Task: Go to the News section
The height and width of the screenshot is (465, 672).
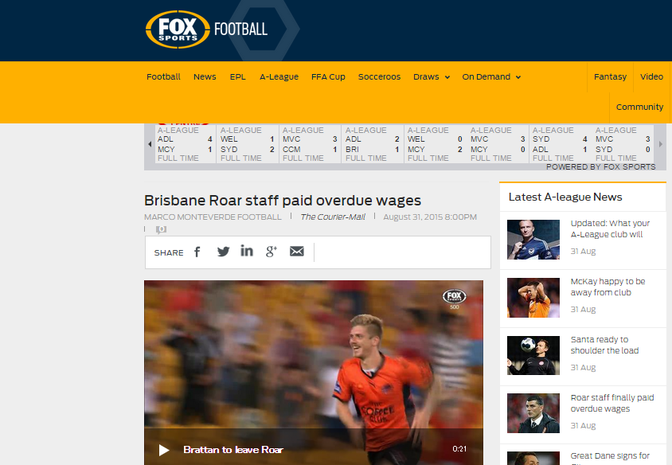Action: pos(205,77)
